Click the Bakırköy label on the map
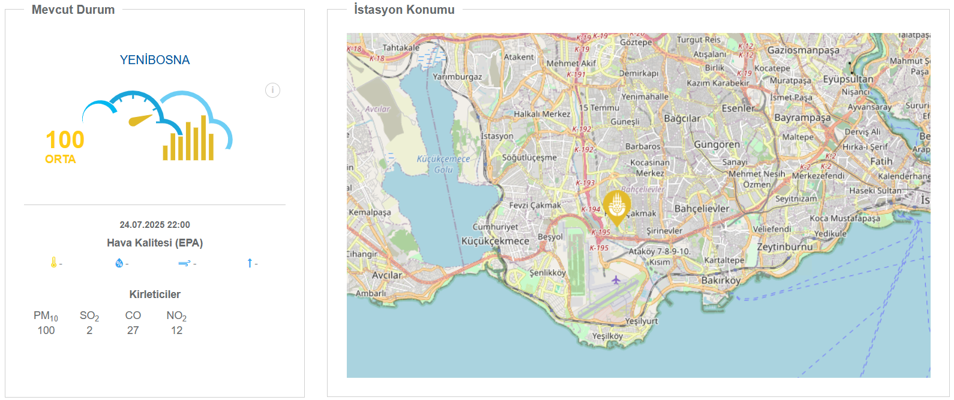The width and height of the screenshot is (954, 400). click(x=721, y=280)
